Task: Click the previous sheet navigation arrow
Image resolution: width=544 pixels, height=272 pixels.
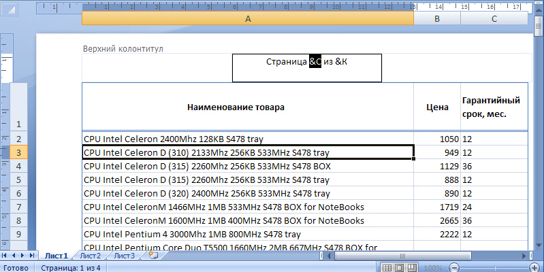Action: pos(14,256)
